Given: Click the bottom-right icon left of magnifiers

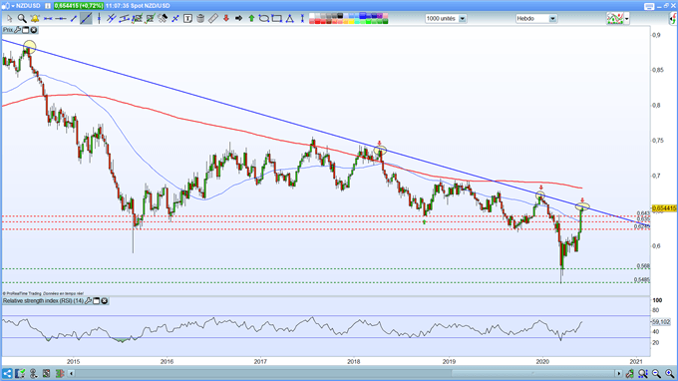Looking at the screenshot, I should tap(630, 373).
